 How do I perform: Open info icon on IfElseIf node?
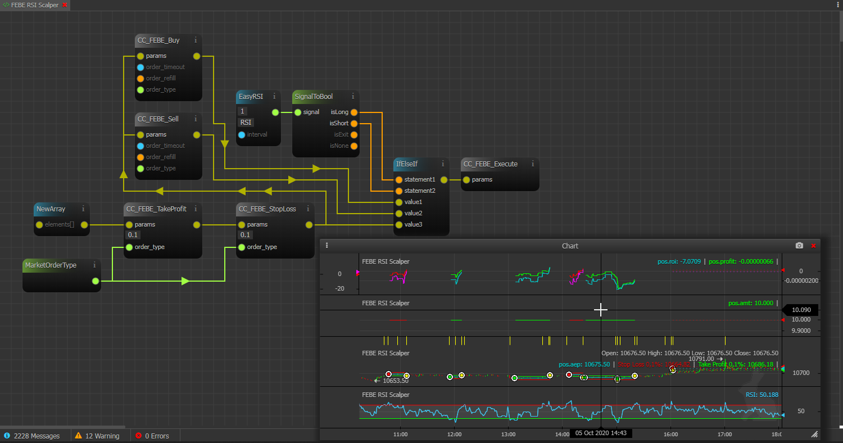click(x=443, y=164)
